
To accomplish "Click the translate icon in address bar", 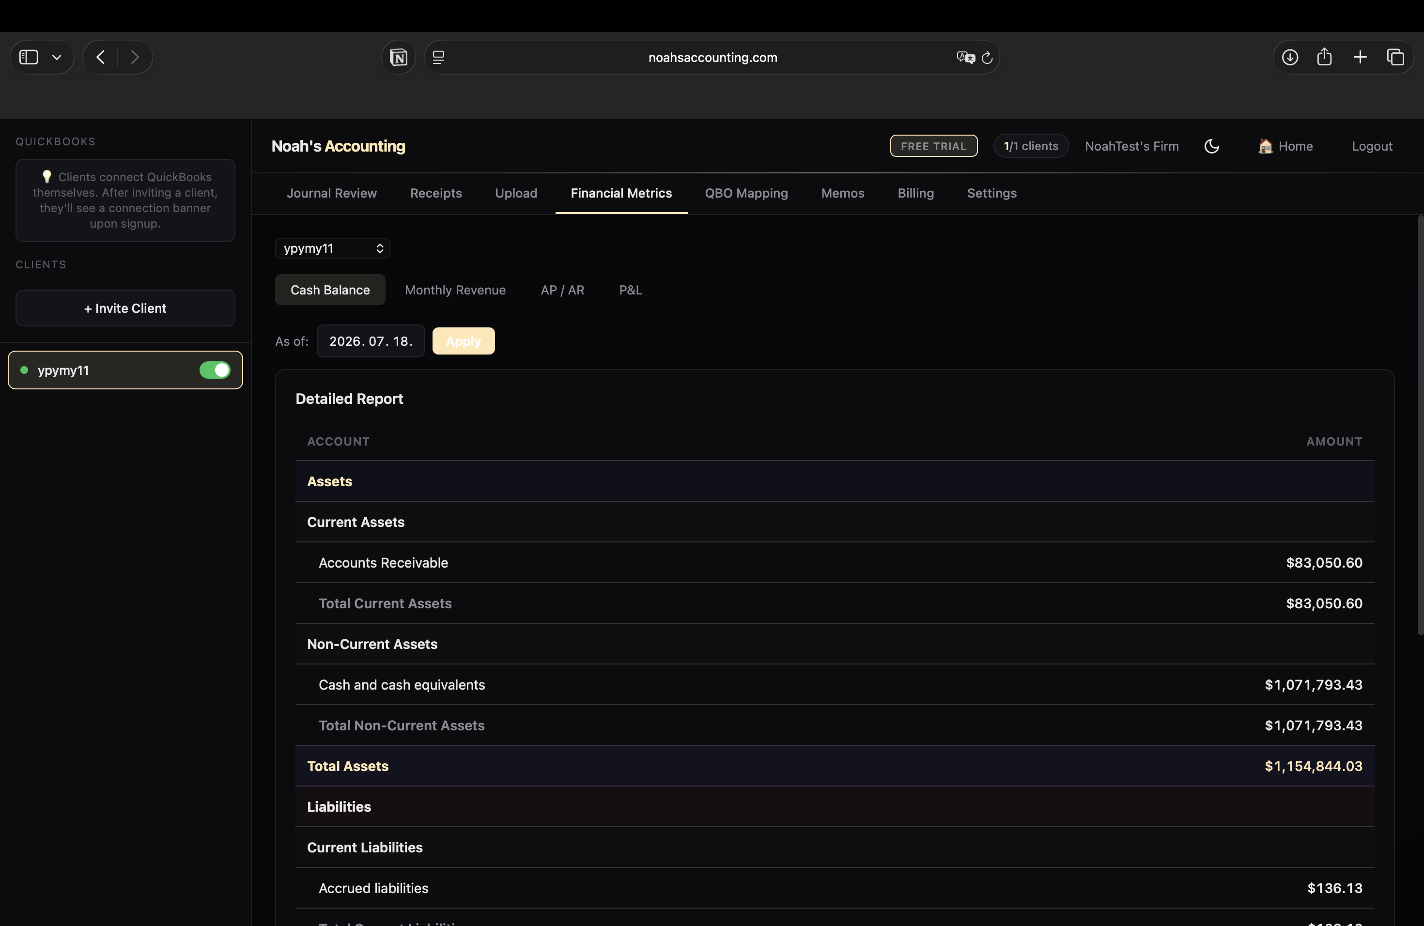I will [965, 57].
